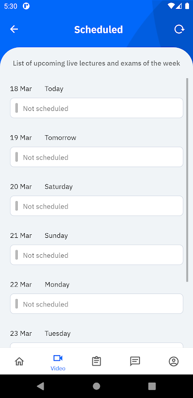
Task: Open Today's Not scheduled card
Action: click(x=96, y=108)
